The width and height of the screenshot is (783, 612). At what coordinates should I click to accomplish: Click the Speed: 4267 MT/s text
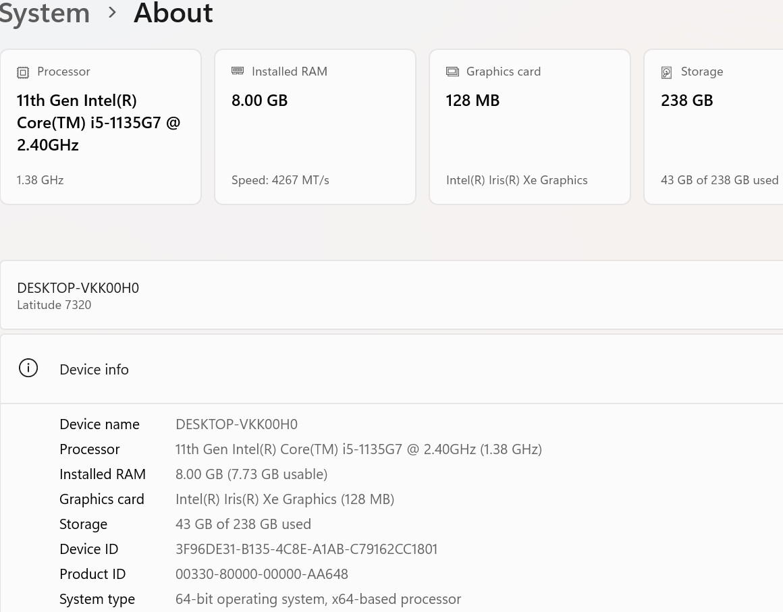280,180
